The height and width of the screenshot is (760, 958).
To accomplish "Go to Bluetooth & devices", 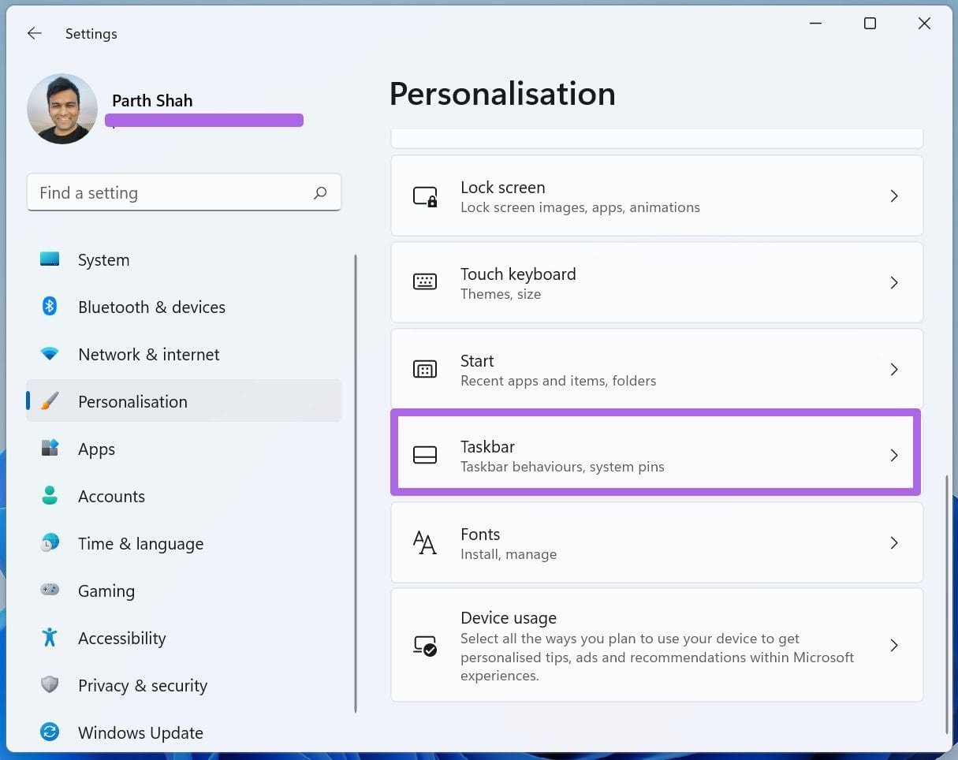I will 184,307.
